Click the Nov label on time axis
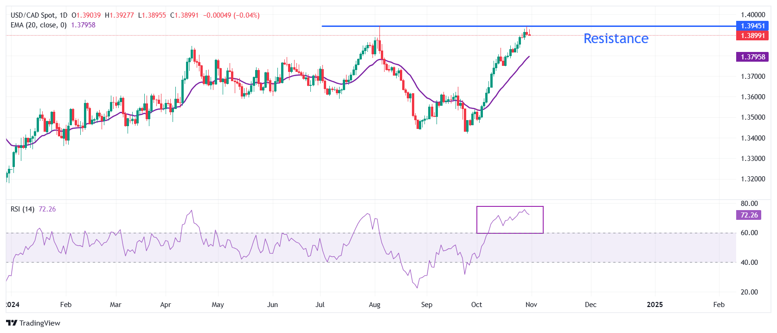The width and height of the screenshot is (777, 333). pyautogui.click(x=531, y=305)
